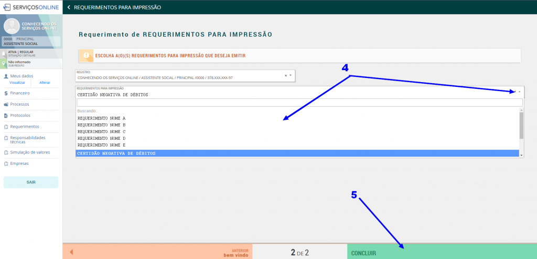Open Simulação de valores menu item

30,152
